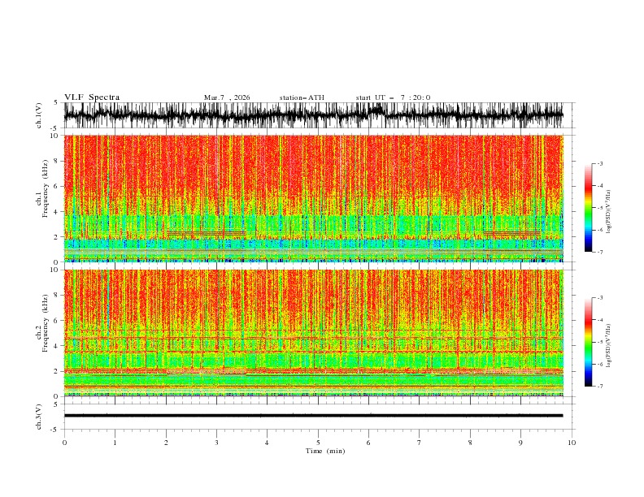The image size is (644, 497).
Task: Select the "ch.1(V)" waveform axis label
Action: coord(39,115)
